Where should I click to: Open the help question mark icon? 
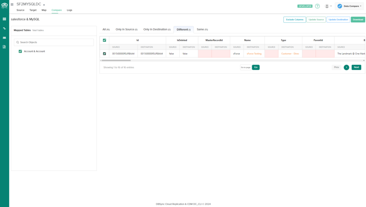tap(317, 6)
